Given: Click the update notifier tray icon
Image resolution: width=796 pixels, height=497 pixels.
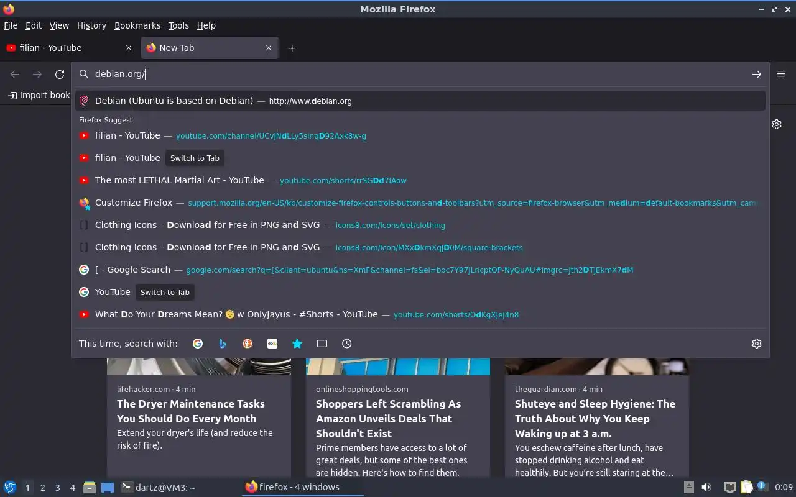Looking at the screenshot, I should 762,487.
